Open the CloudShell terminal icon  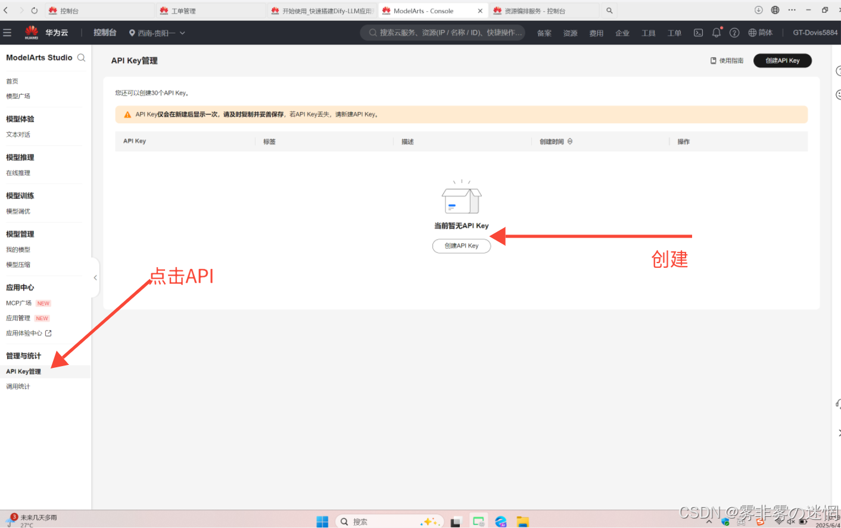[x=698, y=33]
